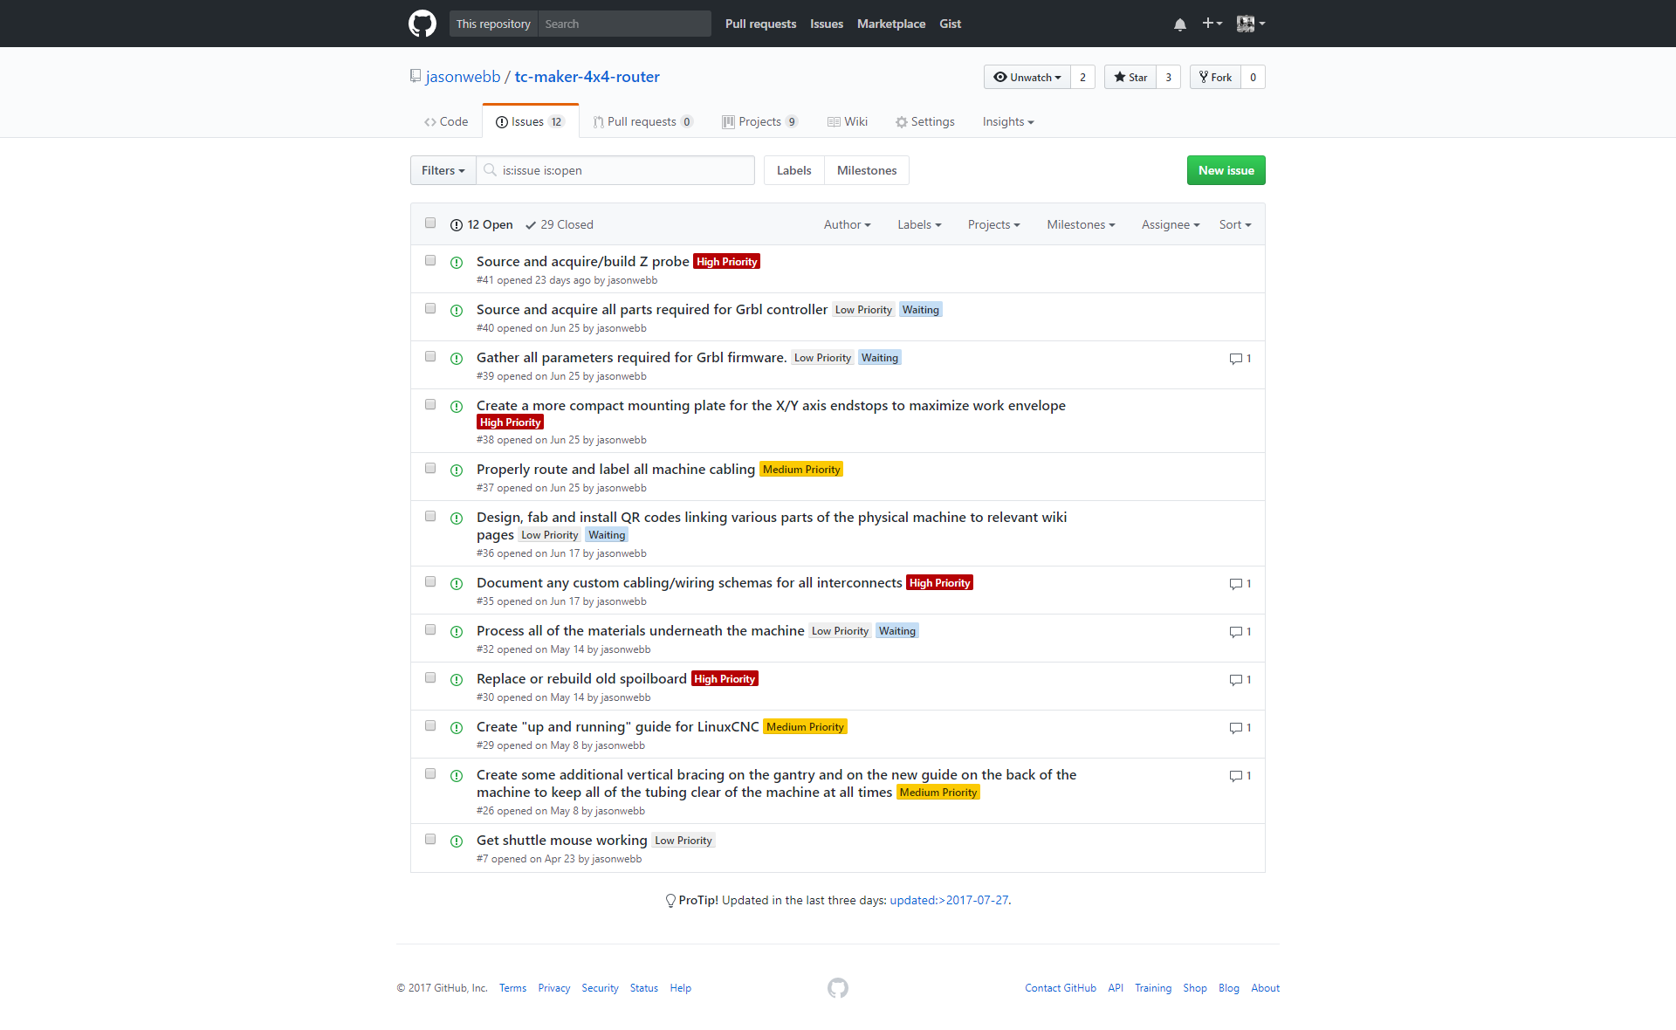
Task: Click the ProTip lightbulb icon
Action: pyautogui.click(x=670, y=901)
